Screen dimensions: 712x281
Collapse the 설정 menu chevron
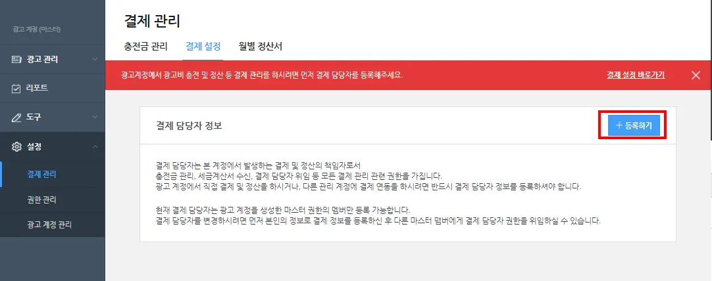95,146
